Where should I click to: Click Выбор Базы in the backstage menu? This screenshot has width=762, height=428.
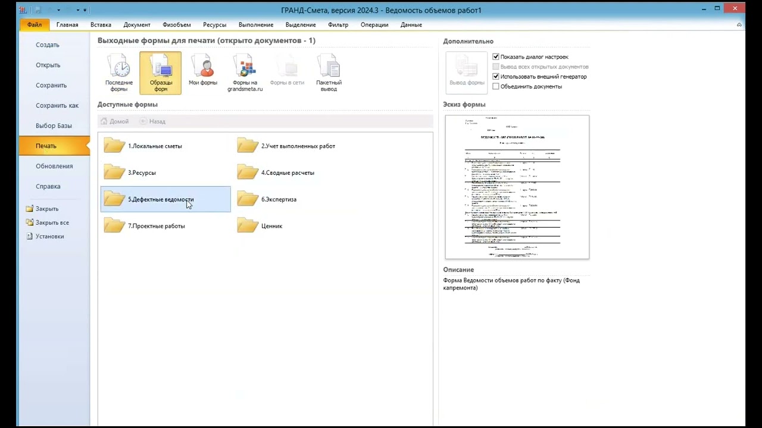click(x=54, y=125)
